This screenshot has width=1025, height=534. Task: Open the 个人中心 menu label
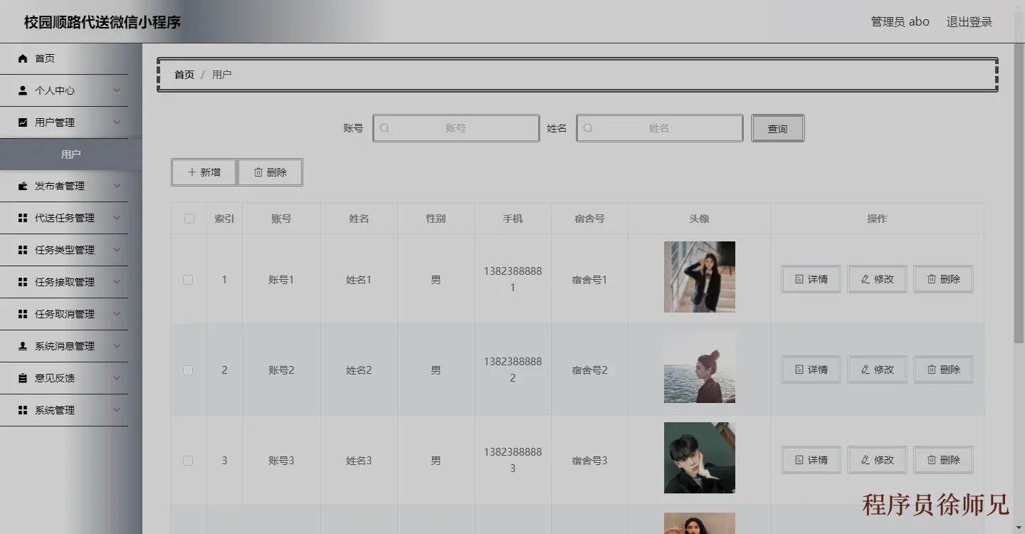click(55, 90)
